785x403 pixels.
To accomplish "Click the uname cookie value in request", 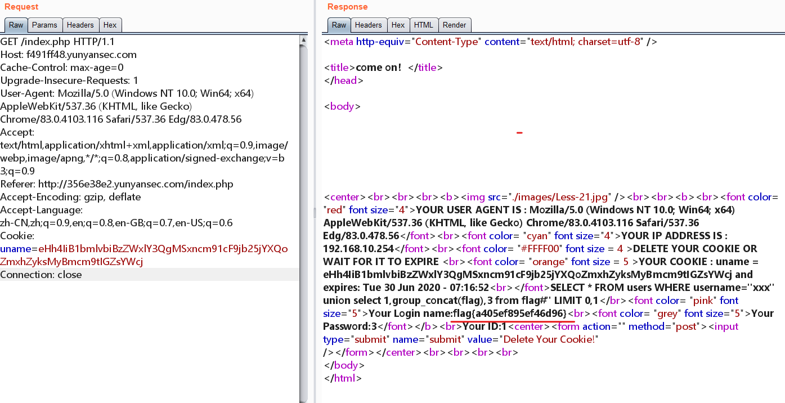I will click(144, 255).
